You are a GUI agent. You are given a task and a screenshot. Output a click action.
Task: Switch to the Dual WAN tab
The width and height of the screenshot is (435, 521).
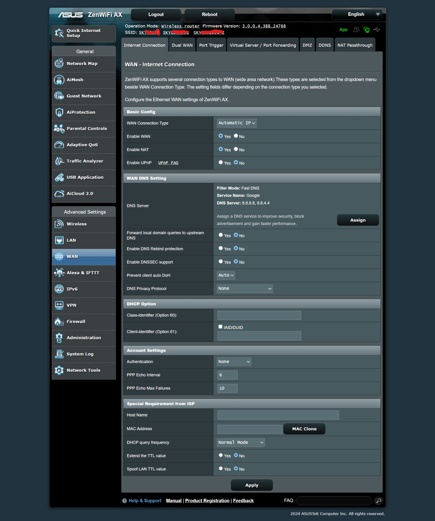coord(182,45)
